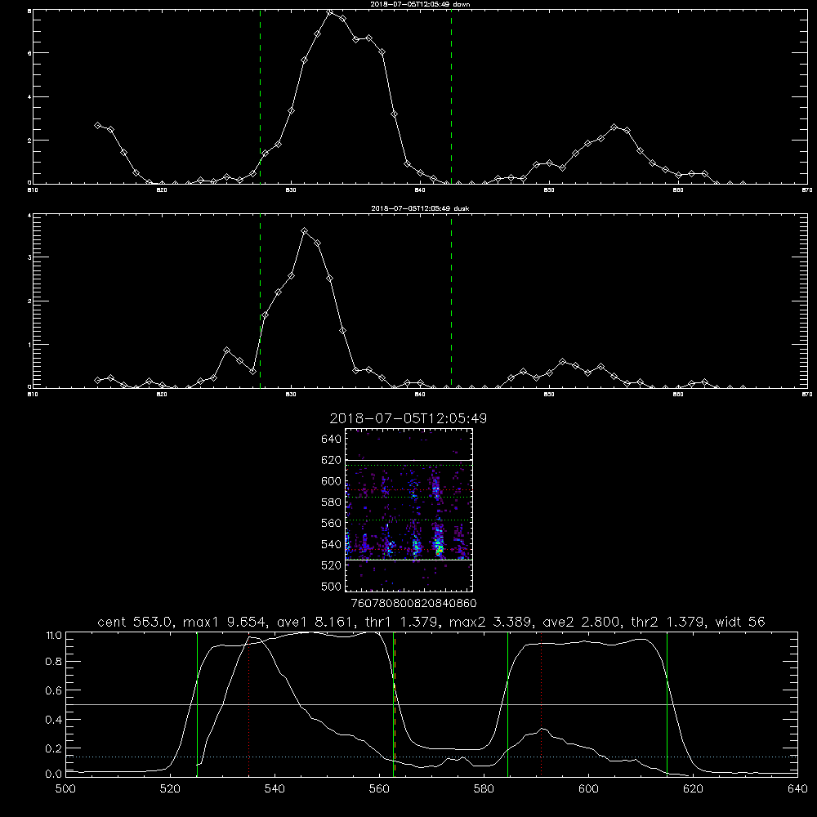This screenshot has height=817, width=817.
Task: Click the lower white horizontal line in spectral image
Action: click(408, 560)
